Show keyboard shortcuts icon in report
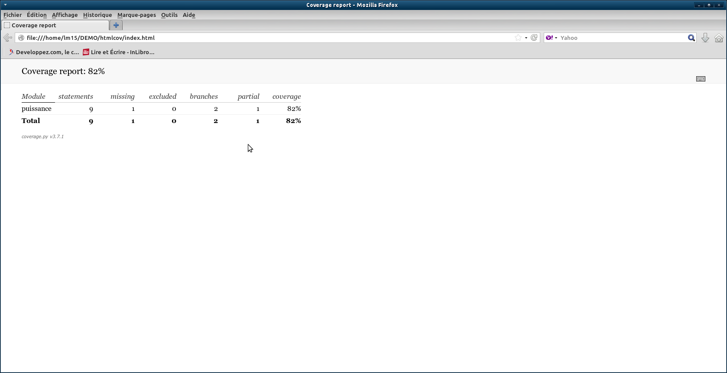This screenshot has width=727, height=373. coord(701,79)
